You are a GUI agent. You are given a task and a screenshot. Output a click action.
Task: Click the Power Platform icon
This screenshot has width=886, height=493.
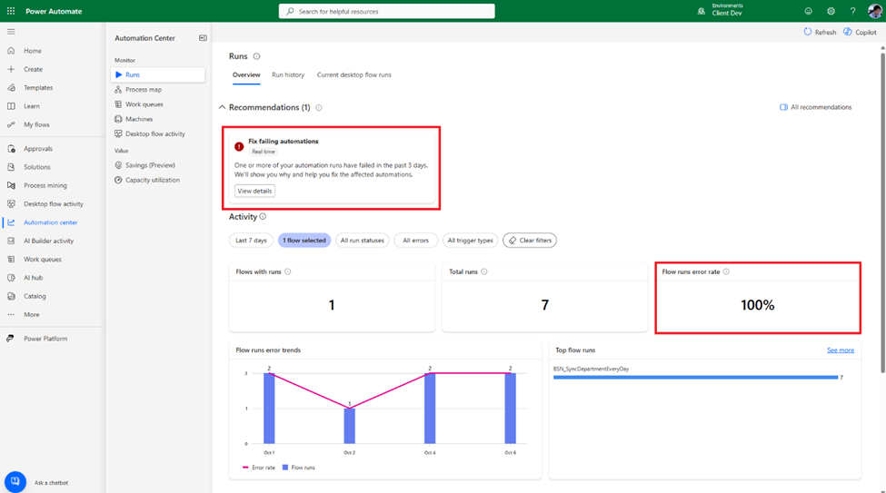pyautogui.click(x=10, y=339)
